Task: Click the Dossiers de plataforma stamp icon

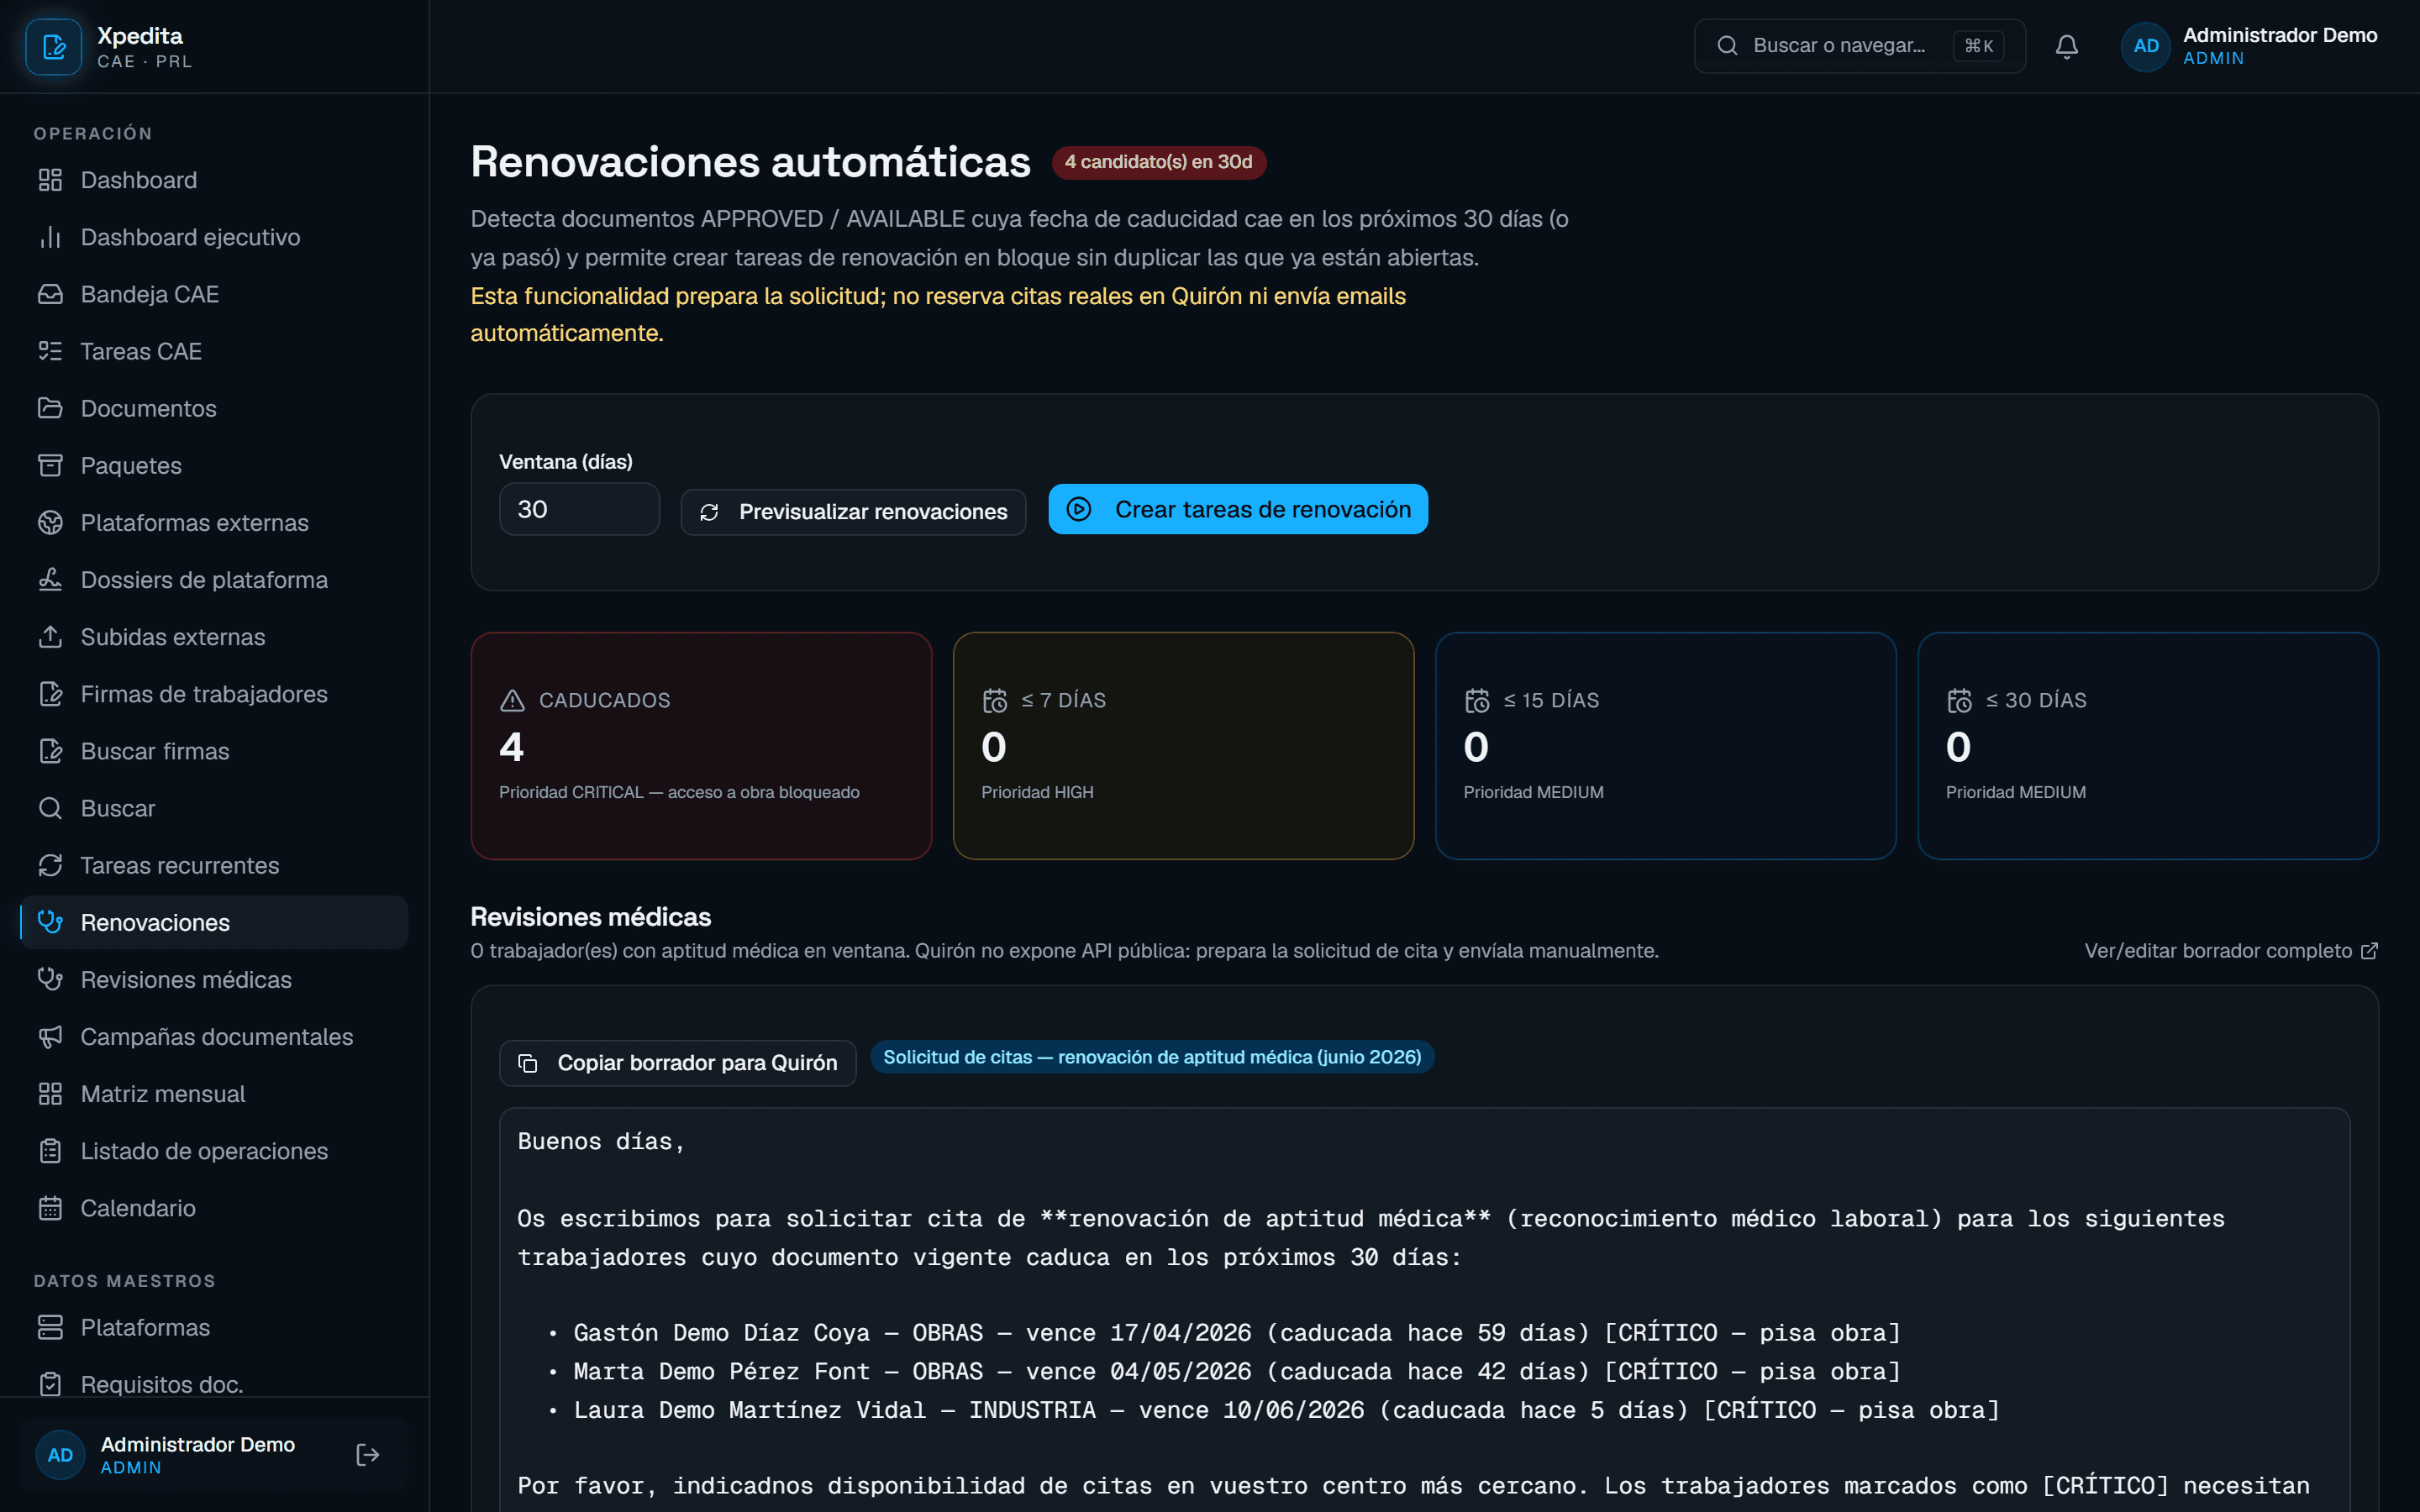Action: click(x=50, y=579)
